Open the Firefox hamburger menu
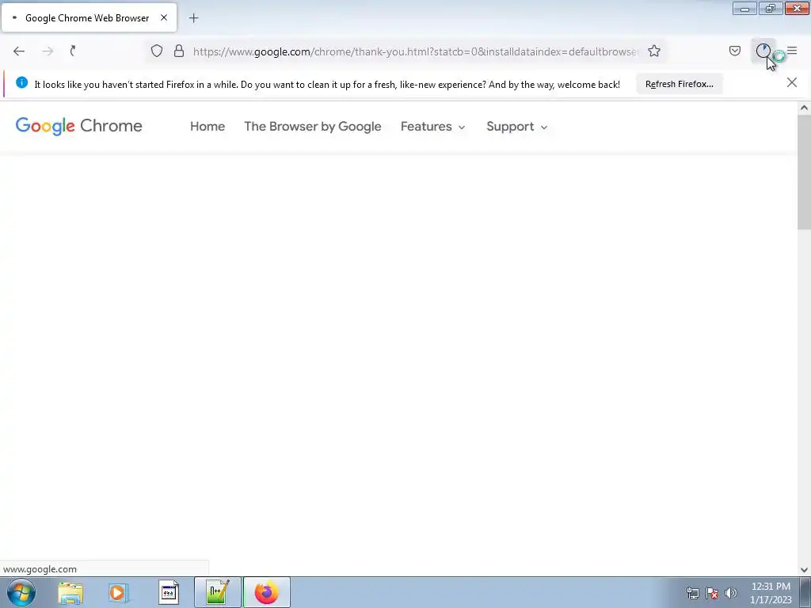The width and height of the screenshot is (811, 608). click(x=792, y=51)
